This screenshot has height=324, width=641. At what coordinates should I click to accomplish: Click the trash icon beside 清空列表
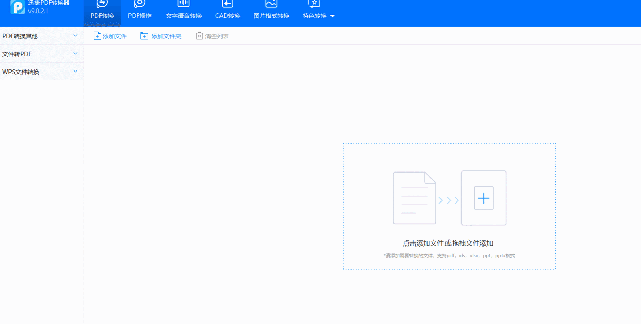[199, 36]
